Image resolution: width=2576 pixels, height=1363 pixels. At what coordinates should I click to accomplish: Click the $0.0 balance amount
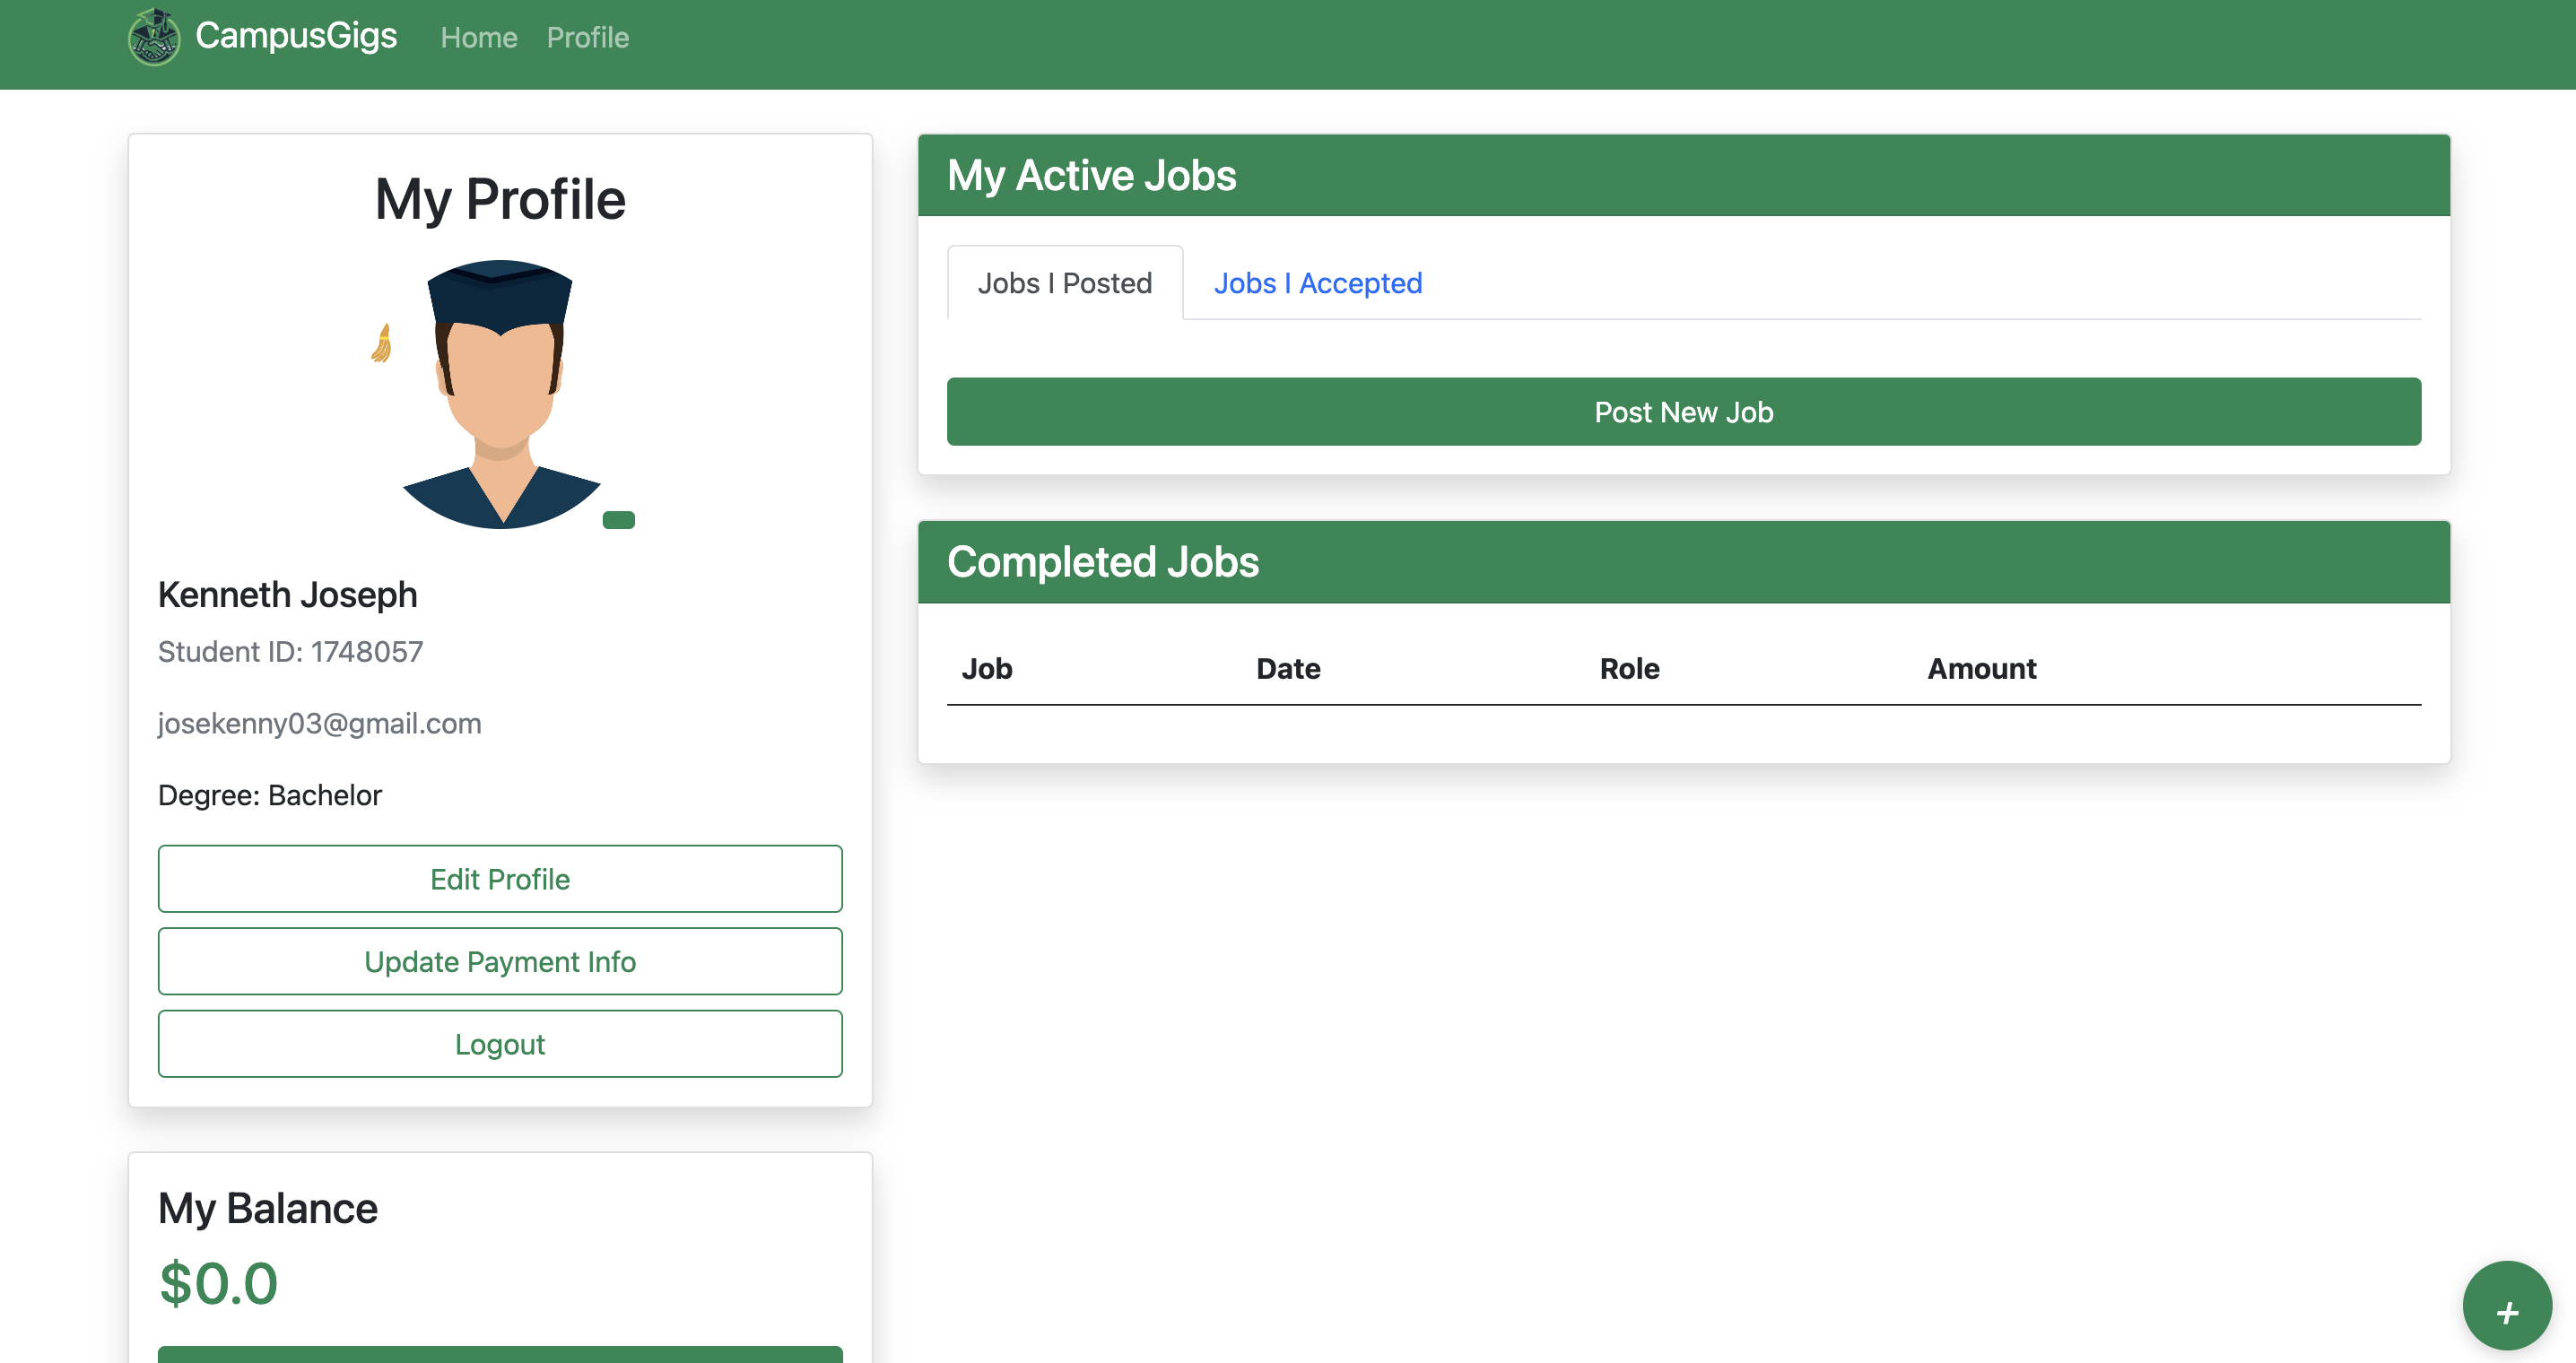click(x=218, y=1283)
